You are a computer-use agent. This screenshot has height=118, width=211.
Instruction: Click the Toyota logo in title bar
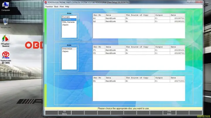46,2
